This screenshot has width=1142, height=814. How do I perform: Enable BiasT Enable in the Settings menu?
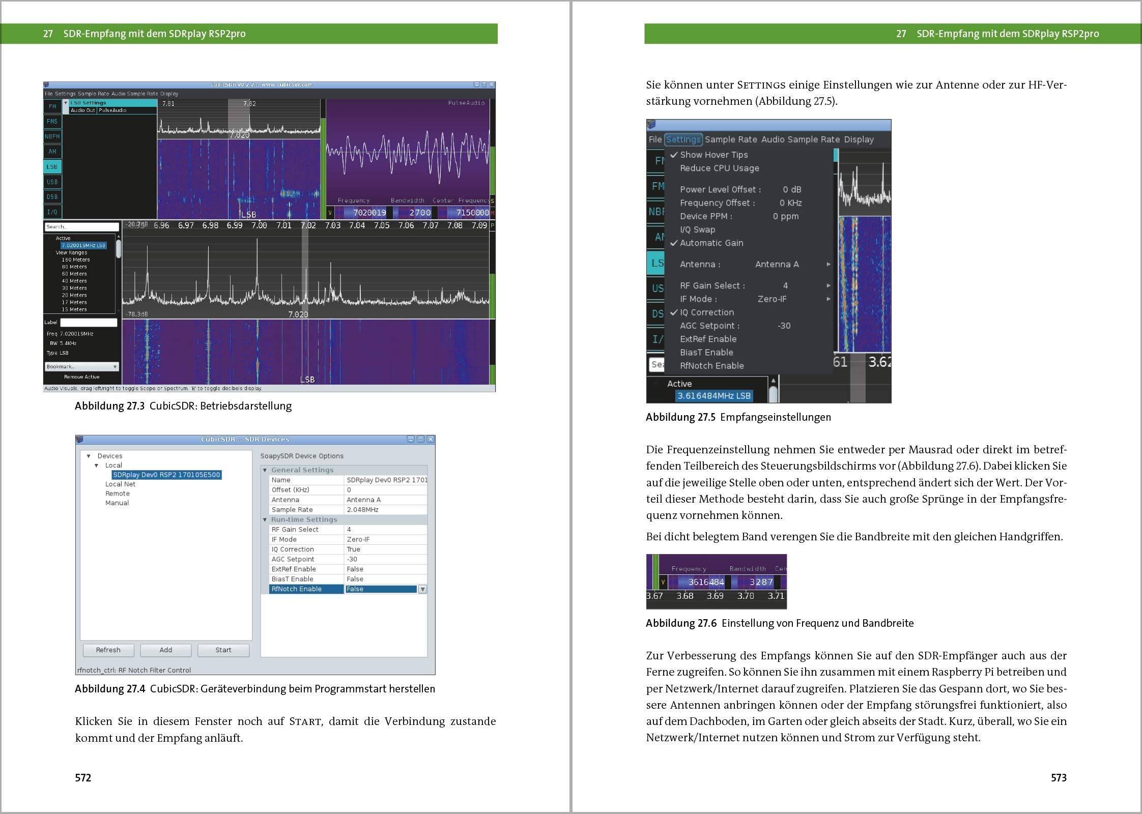[x=706, y=352]
